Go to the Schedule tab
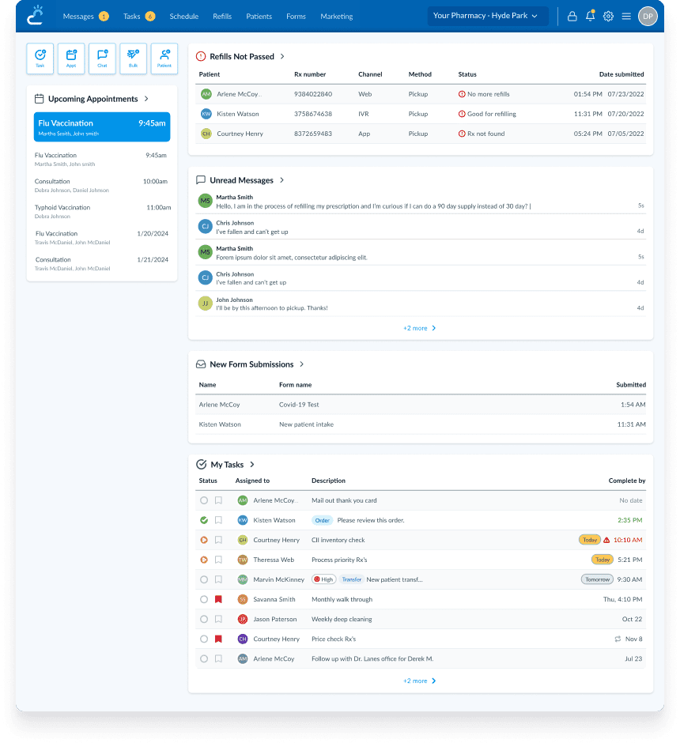Screen dimensions: 680x743 tap(184, 16)
